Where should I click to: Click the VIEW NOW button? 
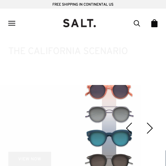30,159
